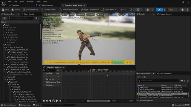The image size is (191, 107).
Task: Step to the beginning of animation
Action: [x=44, y=101]
